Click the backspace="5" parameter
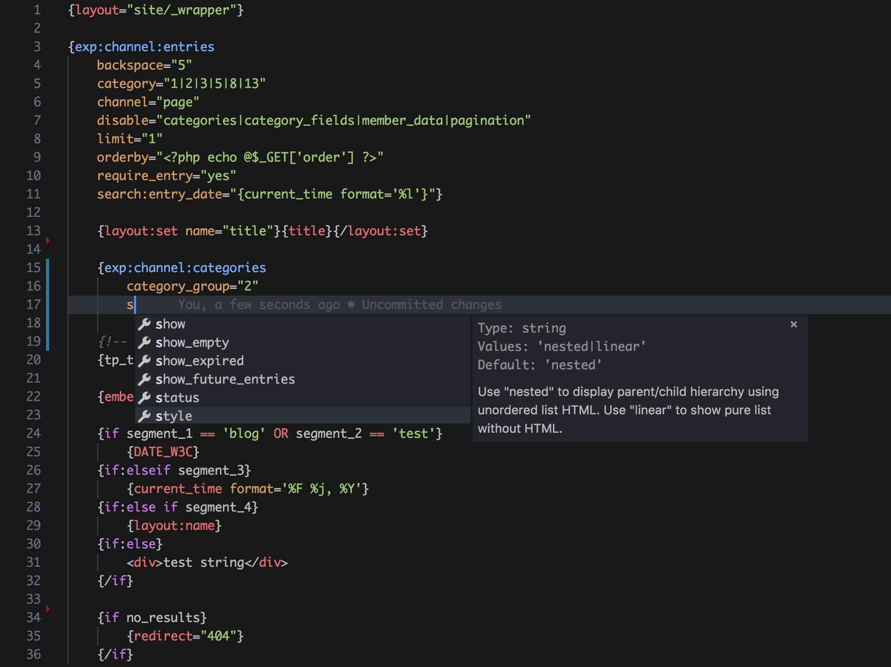This screenshot has height=667, width=891. coord(145,65)
